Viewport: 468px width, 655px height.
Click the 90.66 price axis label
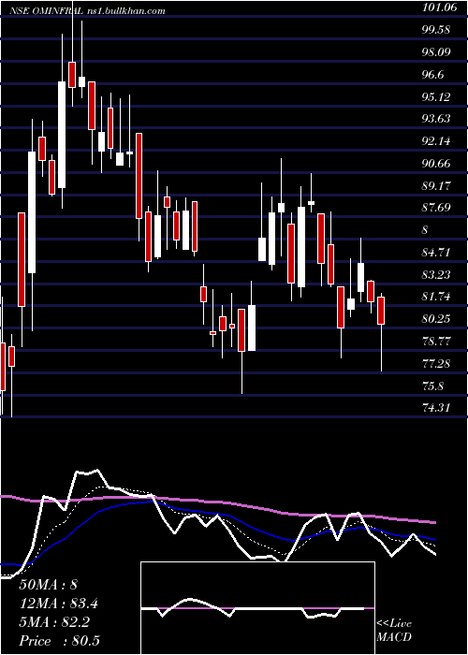[436, 163]
